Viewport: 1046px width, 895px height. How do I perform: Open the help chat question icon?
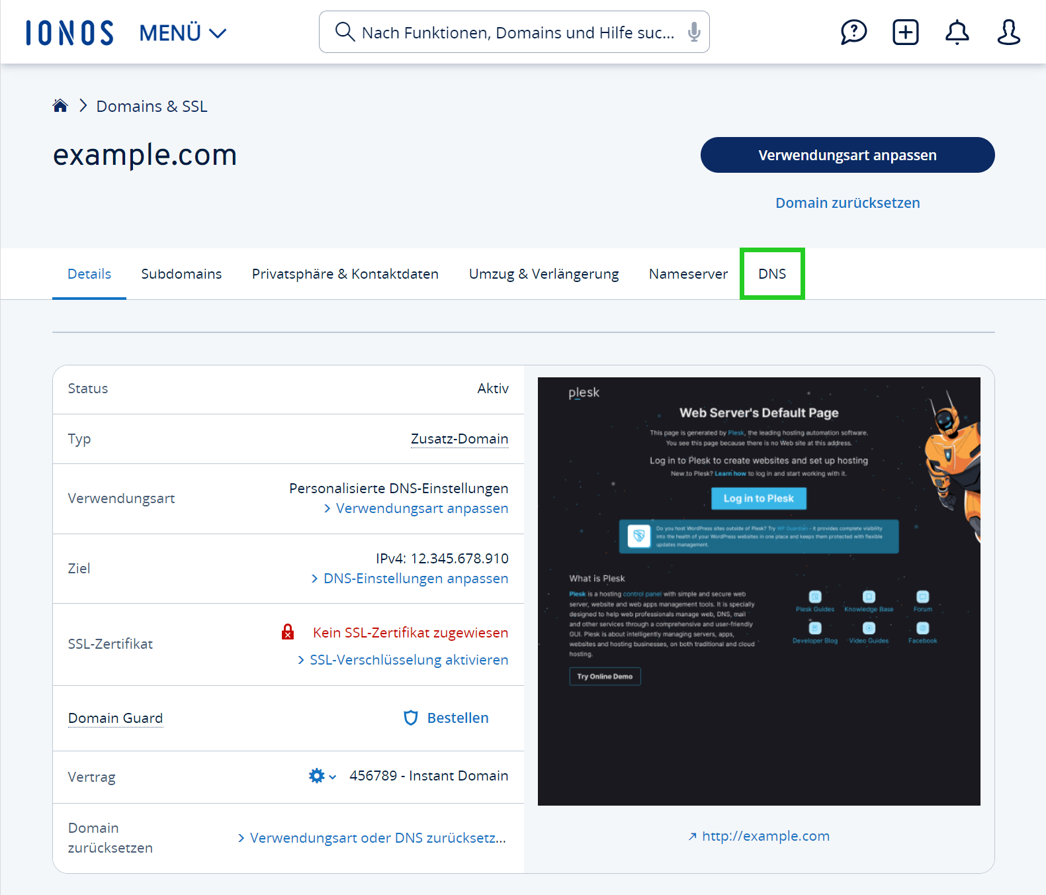pyautogui.click(x=853, y=32)
